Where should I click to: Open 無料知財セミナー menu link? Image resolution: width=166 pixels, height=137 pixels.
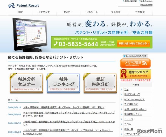click(133, 114)
